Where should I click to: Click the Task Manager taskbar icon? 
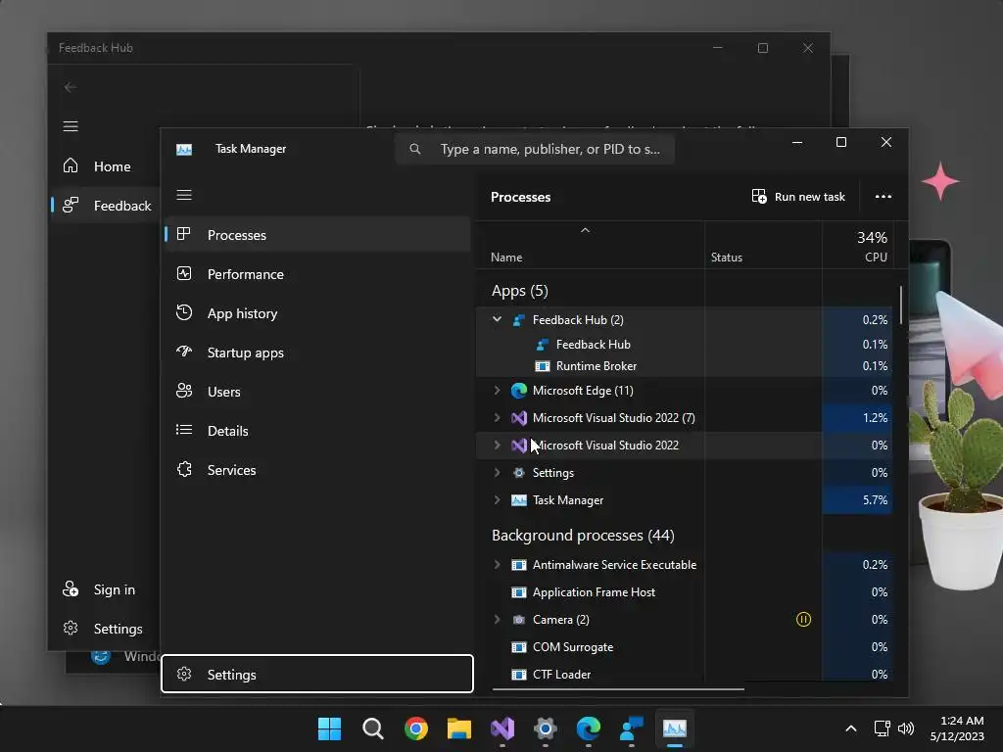pos(675,728)
